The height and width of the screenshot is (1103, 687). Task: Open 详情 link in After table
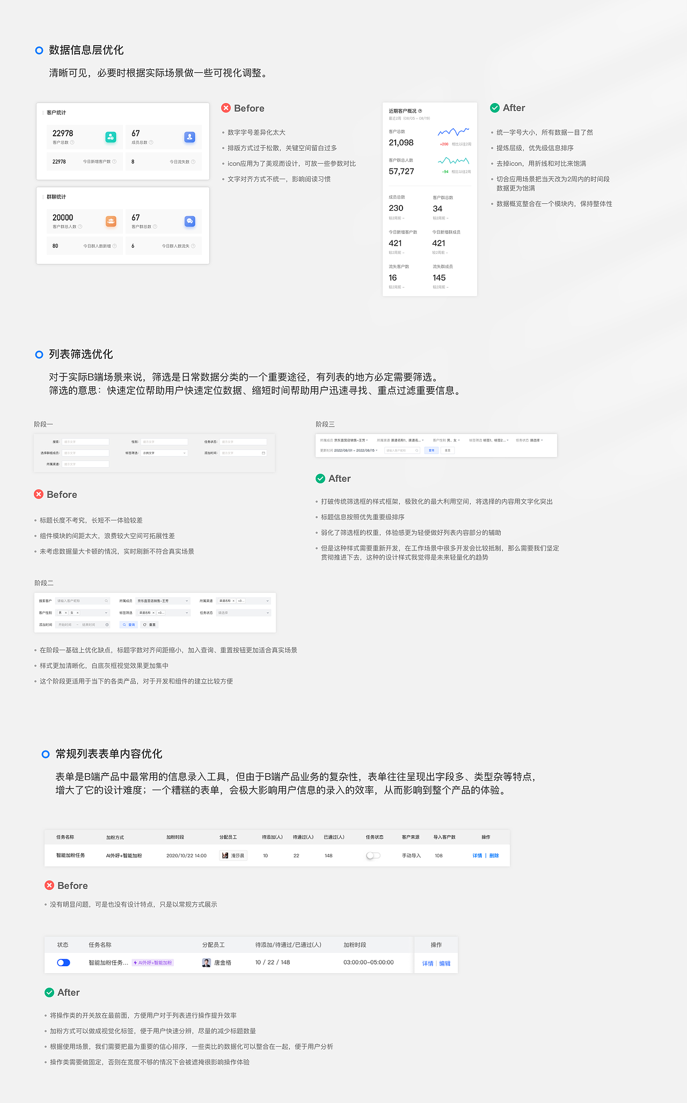(428, 964)
